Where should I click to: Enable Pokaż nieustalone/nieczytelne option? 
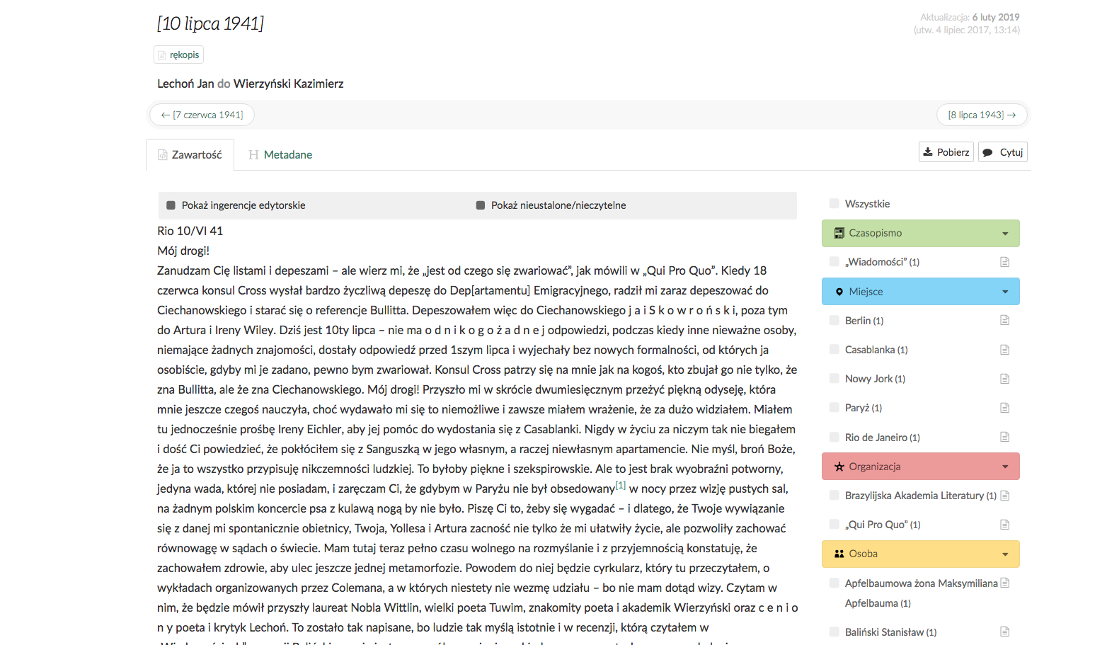[x=481, y=205]
